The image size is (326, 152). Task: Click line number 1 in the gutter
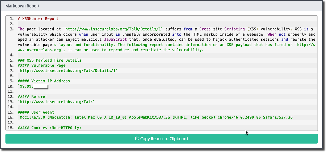pyautogui.click(x=12, y=19)
